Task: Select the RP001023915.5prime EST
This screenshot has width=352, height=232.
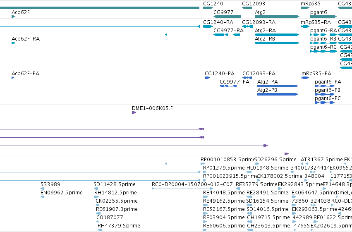Action: coord(204,180)
